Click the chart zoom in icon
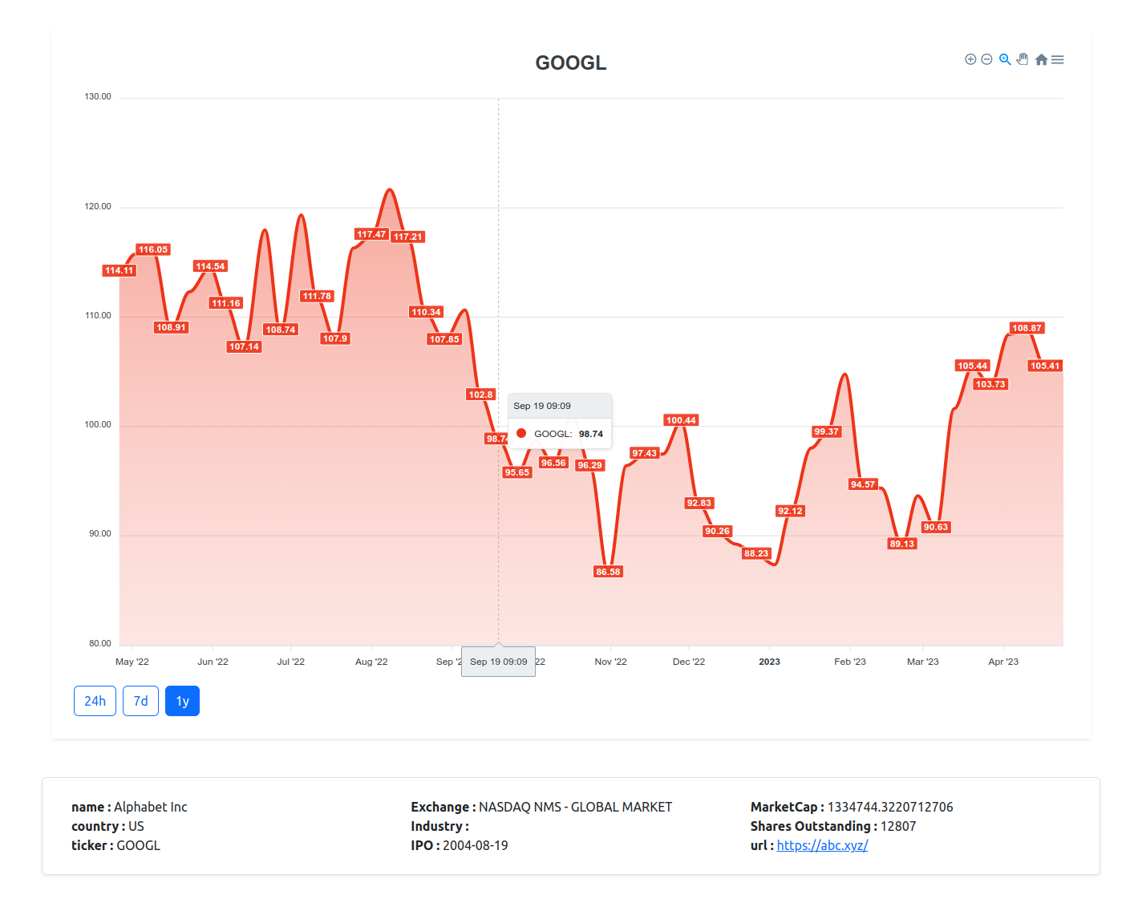Screen dimensions: 1130x903 [x=970, y=59]
